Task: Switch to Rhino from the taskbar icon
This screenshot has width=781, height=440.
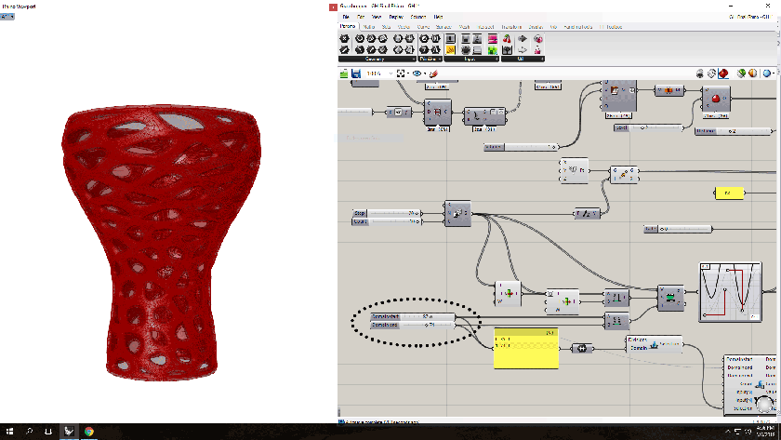Action: click(69, 432)
